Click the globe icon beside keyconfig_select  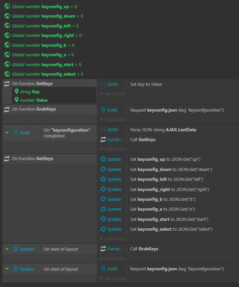tap(7, 74)
